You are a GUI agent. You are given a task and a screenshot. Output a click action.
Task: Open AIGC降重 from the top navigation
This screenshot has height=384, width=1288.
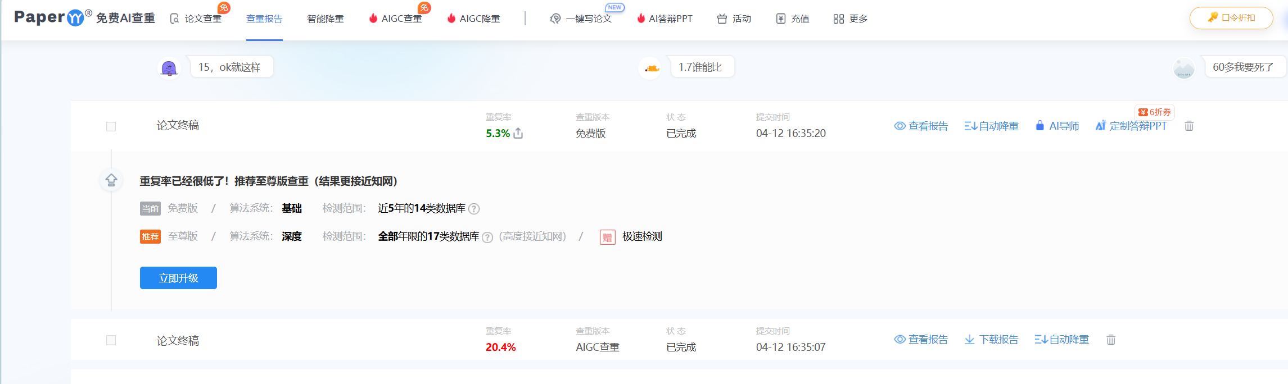(x=480, y=19)
